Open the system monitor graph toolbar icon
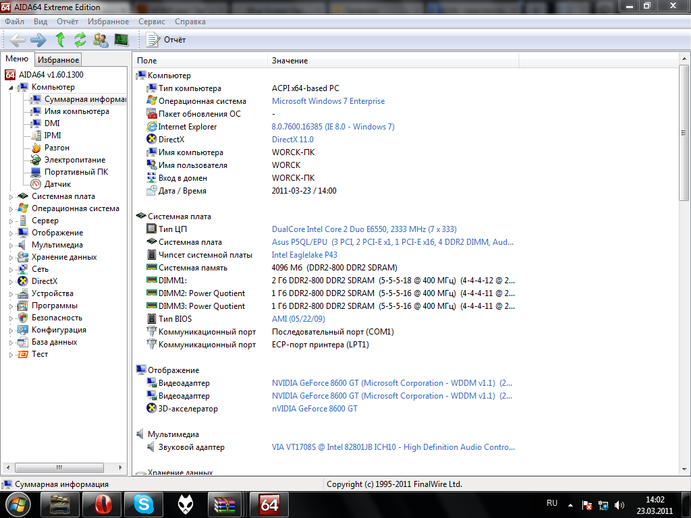The width and height of the screenshot is (691, 518). (121, 40)
